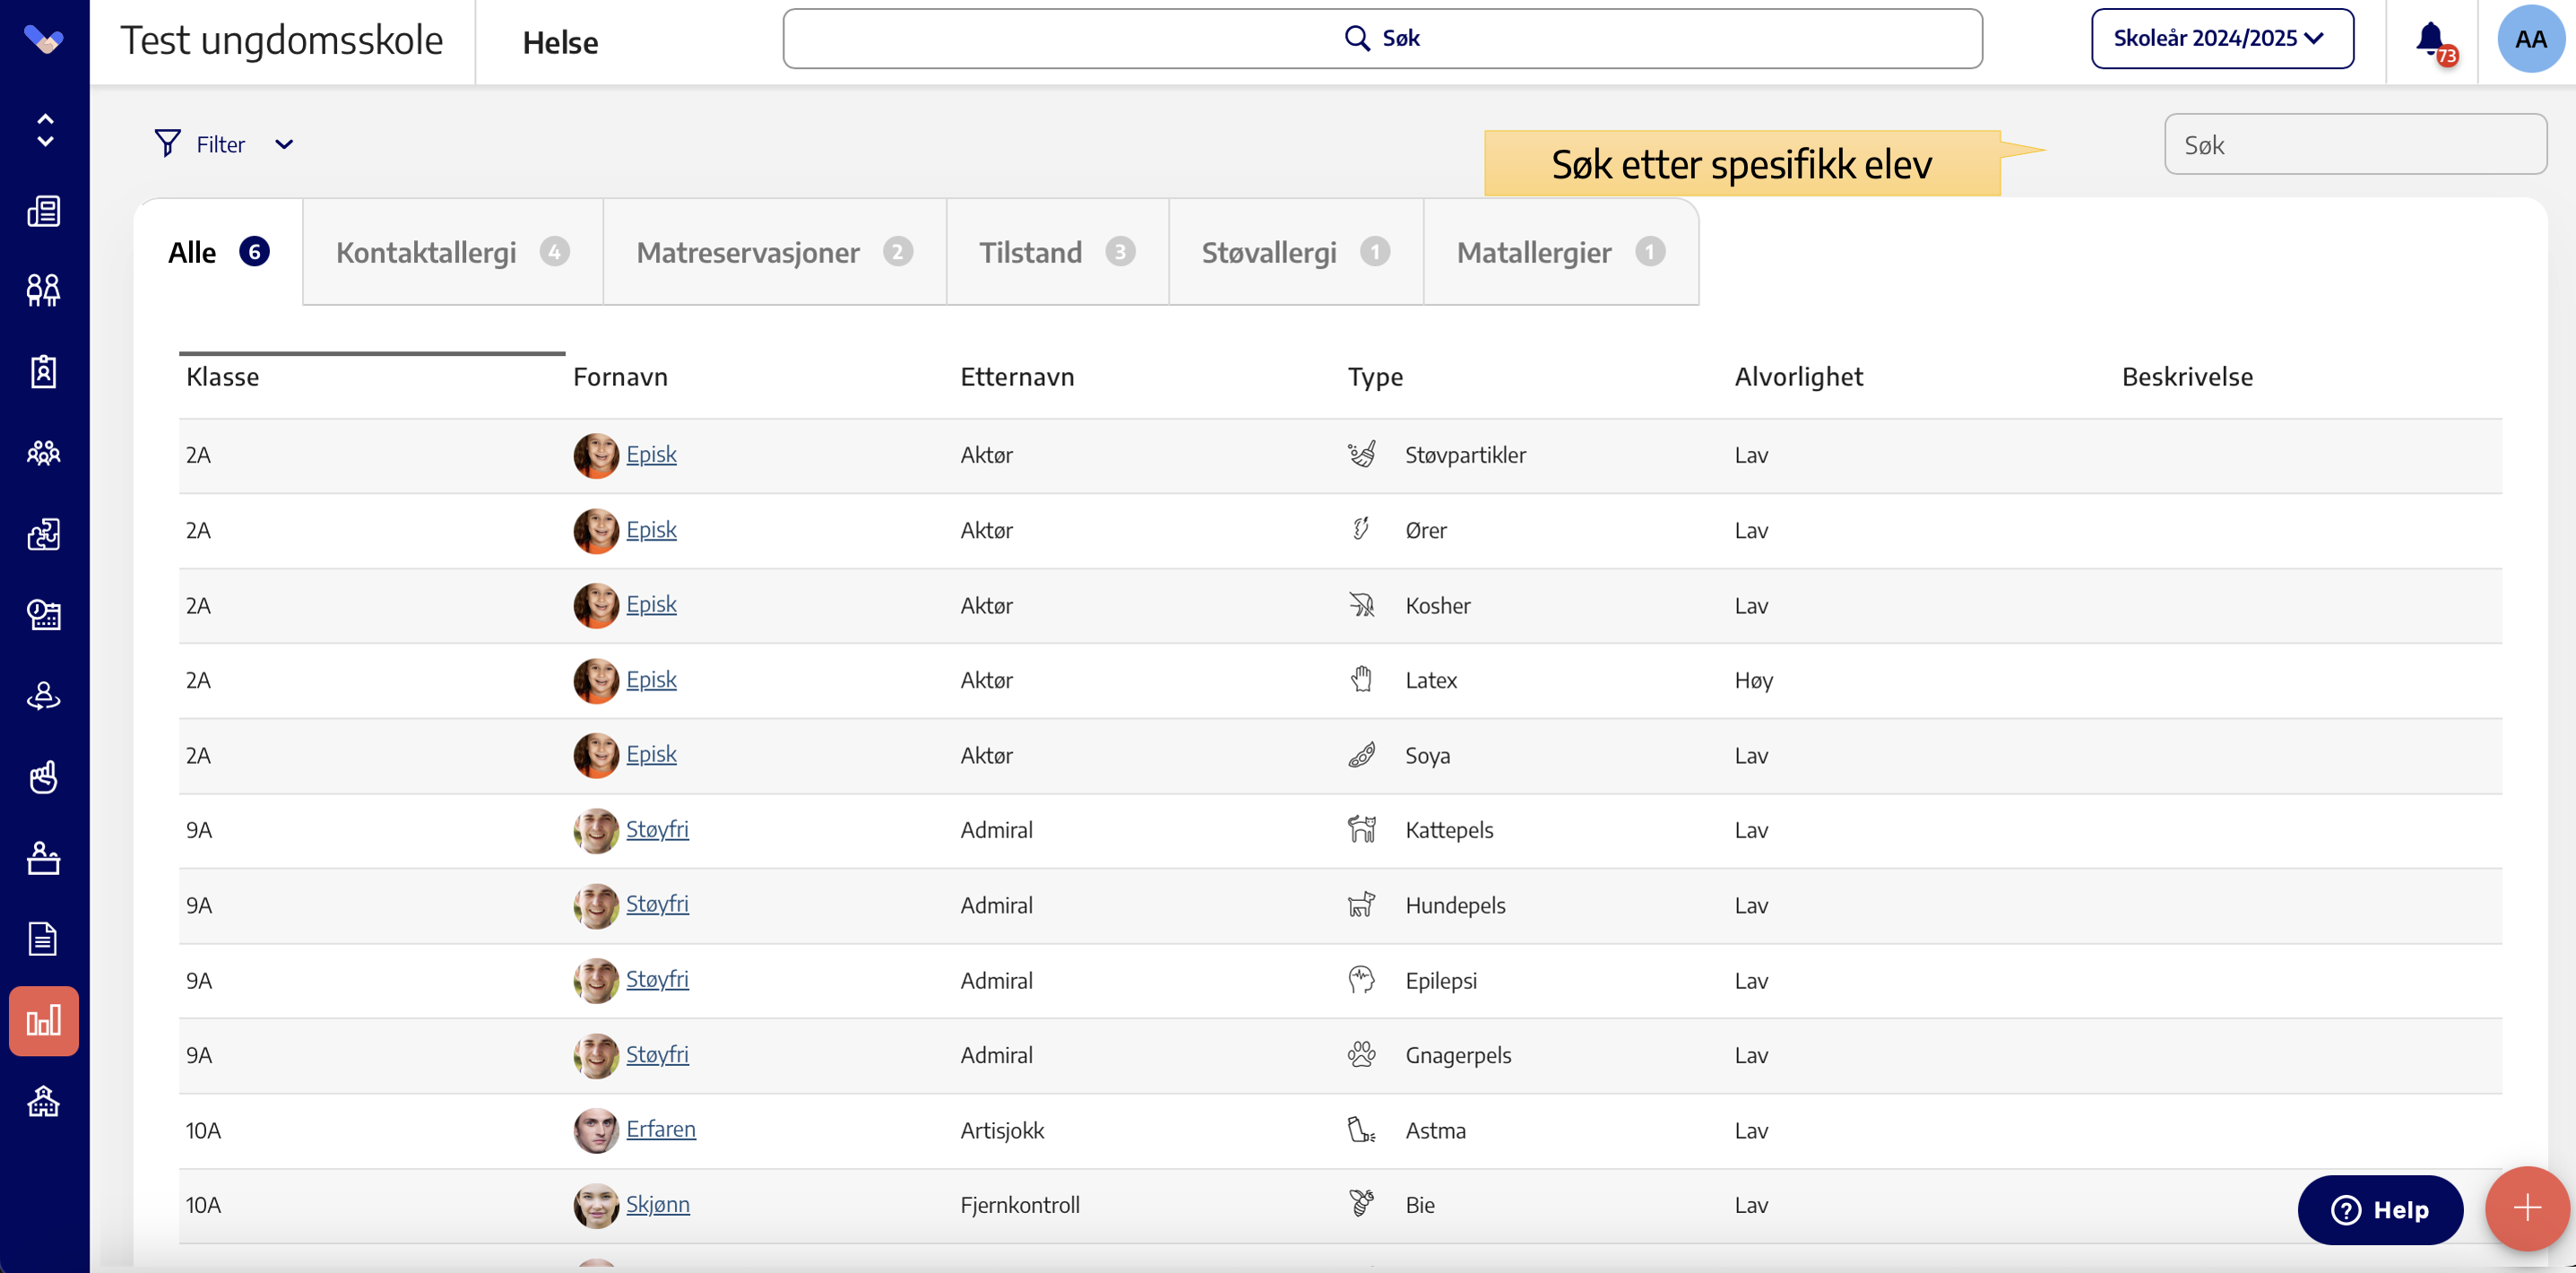
Task: Click the Høy severity in the Latex row
Action: [x=1753, y=680]
